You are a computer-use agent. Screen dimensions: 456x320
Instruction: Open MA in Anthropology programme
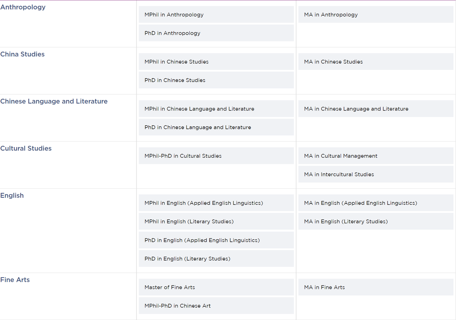tap(376, 15)
